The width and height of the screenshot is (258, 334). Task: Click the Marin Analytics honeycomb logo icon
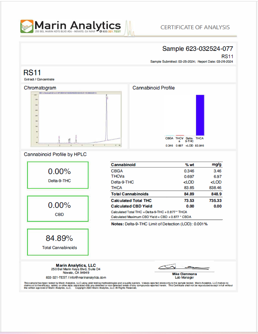tap(28, 26)
